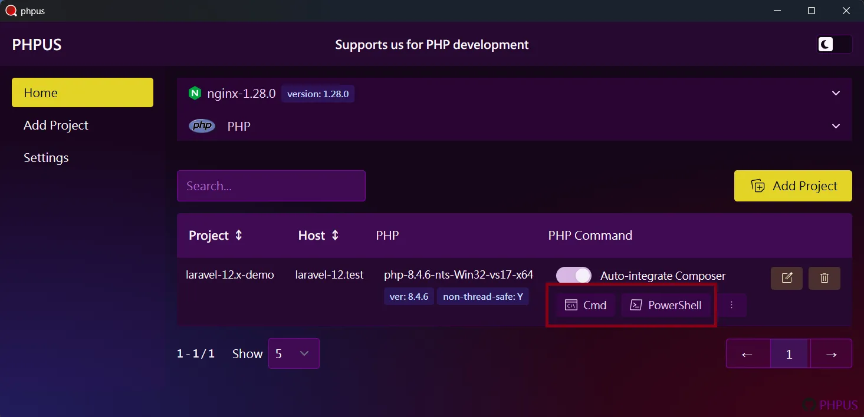Focus the Search projects field
This screenshot has width=864, height=417.
click(x=271, y=186)
